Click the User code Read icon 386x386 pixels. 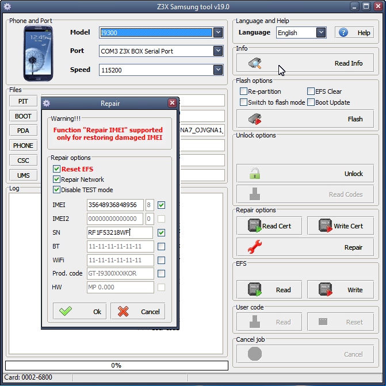tap(255, 322)
